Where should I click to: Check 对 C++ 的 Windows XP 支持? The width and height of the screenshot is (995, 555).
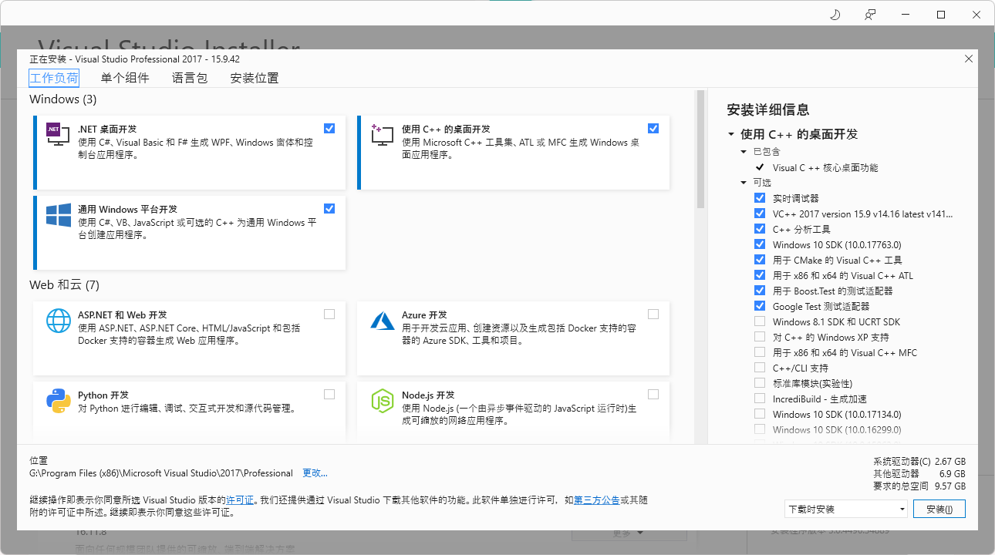tap(760, 337)
